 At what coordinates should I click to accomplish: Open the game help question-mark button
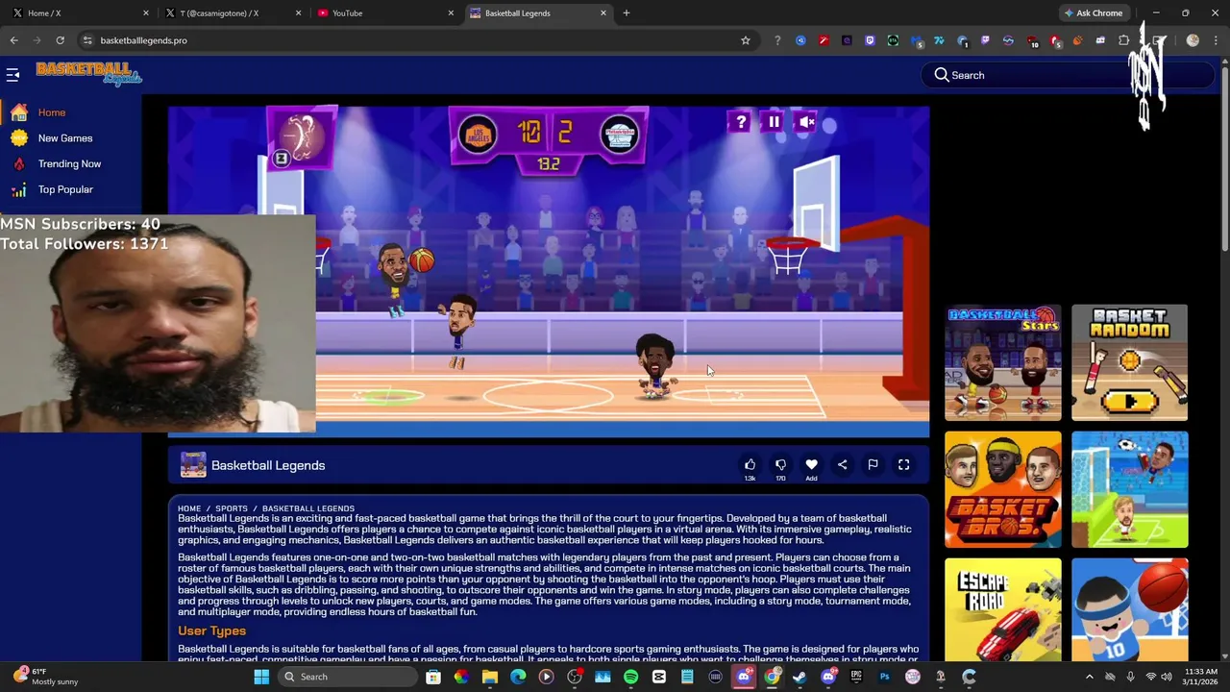coord(741,122)
